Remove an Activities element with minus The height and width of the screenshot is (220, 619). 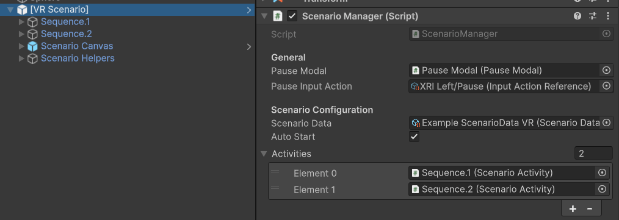point(590,208)
